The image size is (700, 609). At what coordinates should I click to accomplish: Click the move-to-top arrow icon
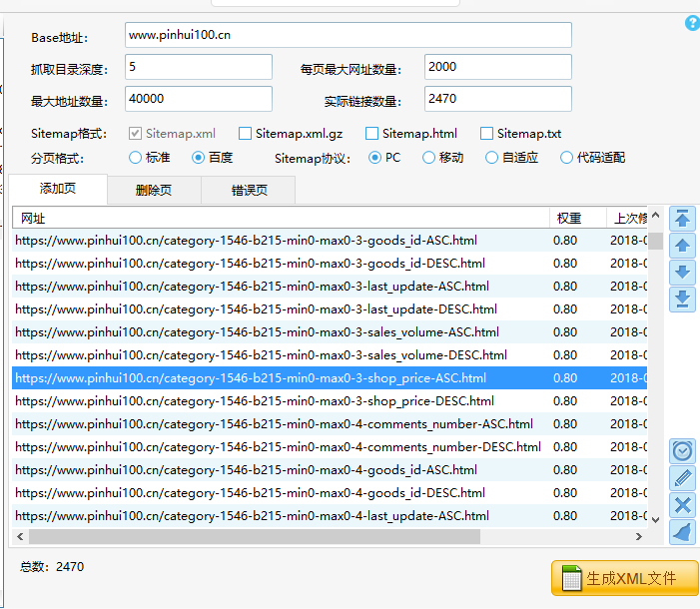coord(682,219)
